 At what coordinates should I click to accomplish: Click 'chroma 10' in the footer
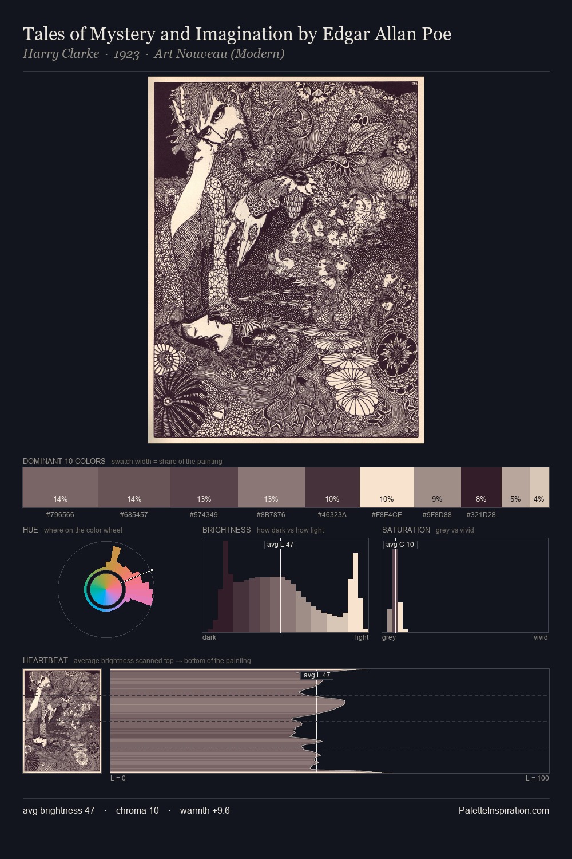pyautogui.click(x=137, y=810)
